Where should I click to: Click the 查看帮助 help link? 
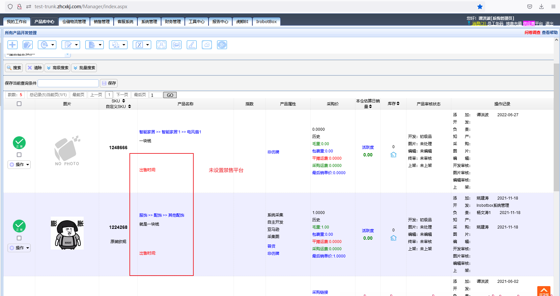click(x=550, y=33)
